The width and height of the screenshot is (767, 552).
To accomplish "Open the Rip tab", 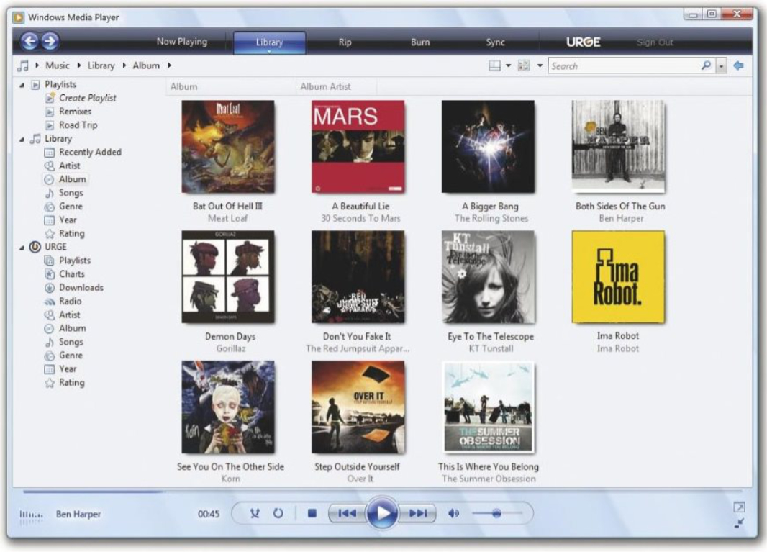I will [345, 42].
